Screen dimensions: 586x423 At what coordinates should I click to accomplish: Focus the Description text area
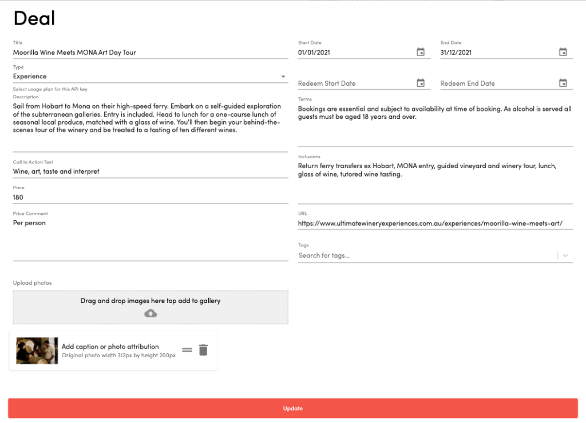151,126
